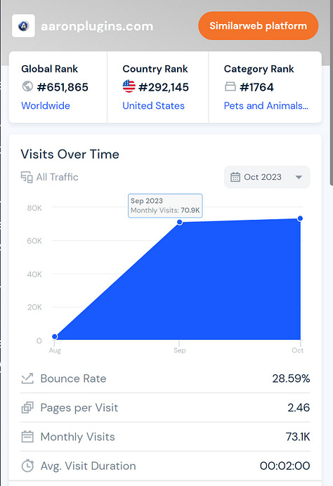Screen dimensions: 333x486
Task: Open the Similarweb platform button
Action: pos(258,26)
